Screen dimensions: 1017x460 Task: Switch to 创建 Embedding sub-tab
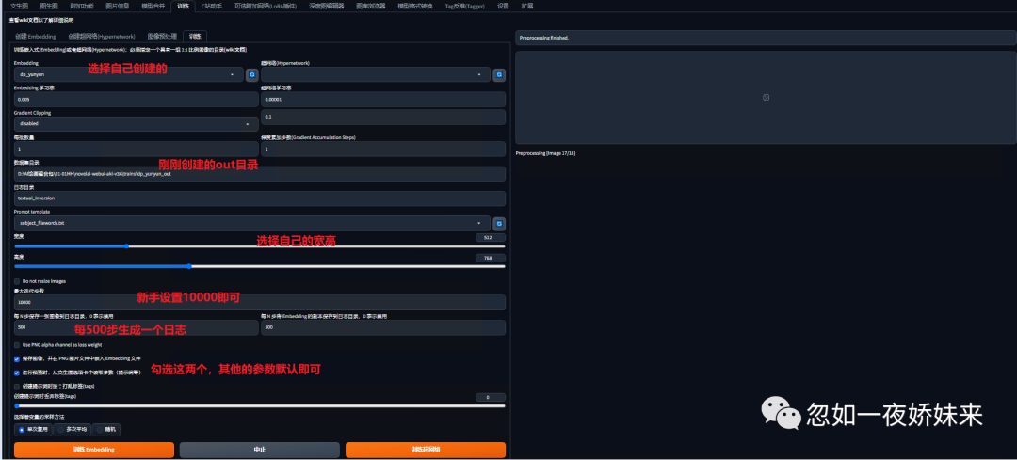36,37
